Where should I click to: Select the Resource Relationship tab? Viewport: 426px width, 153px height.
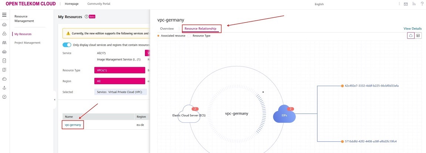click(x=200, y=28)
